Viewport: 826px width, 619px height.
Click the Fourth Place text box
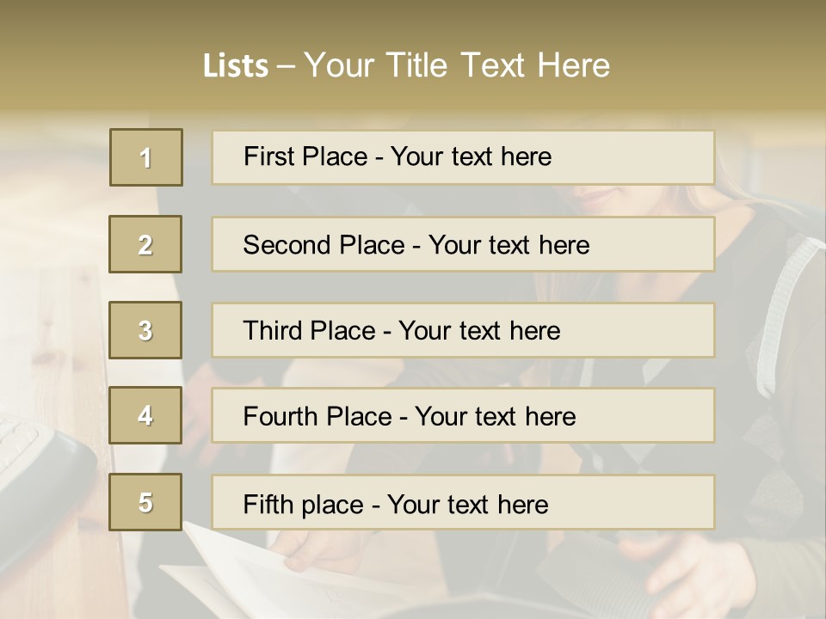coord(463,415)
